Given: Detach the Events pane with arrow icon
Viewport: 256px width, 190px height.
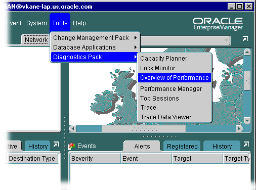Looking at the screenshot, I should pyautogui.click(x=246, y=145).
